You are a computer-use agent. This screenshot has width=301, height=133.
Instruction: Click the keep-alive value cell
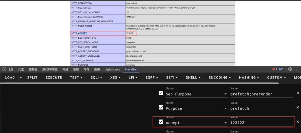[x=180, y=3]
